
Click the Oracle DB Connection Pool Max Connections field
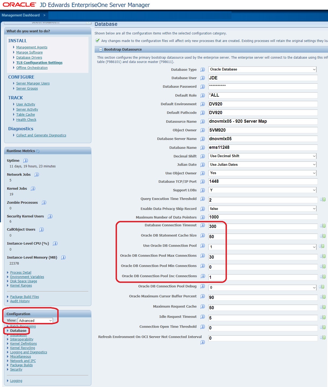pyautogui.click(x=263, y=257)
